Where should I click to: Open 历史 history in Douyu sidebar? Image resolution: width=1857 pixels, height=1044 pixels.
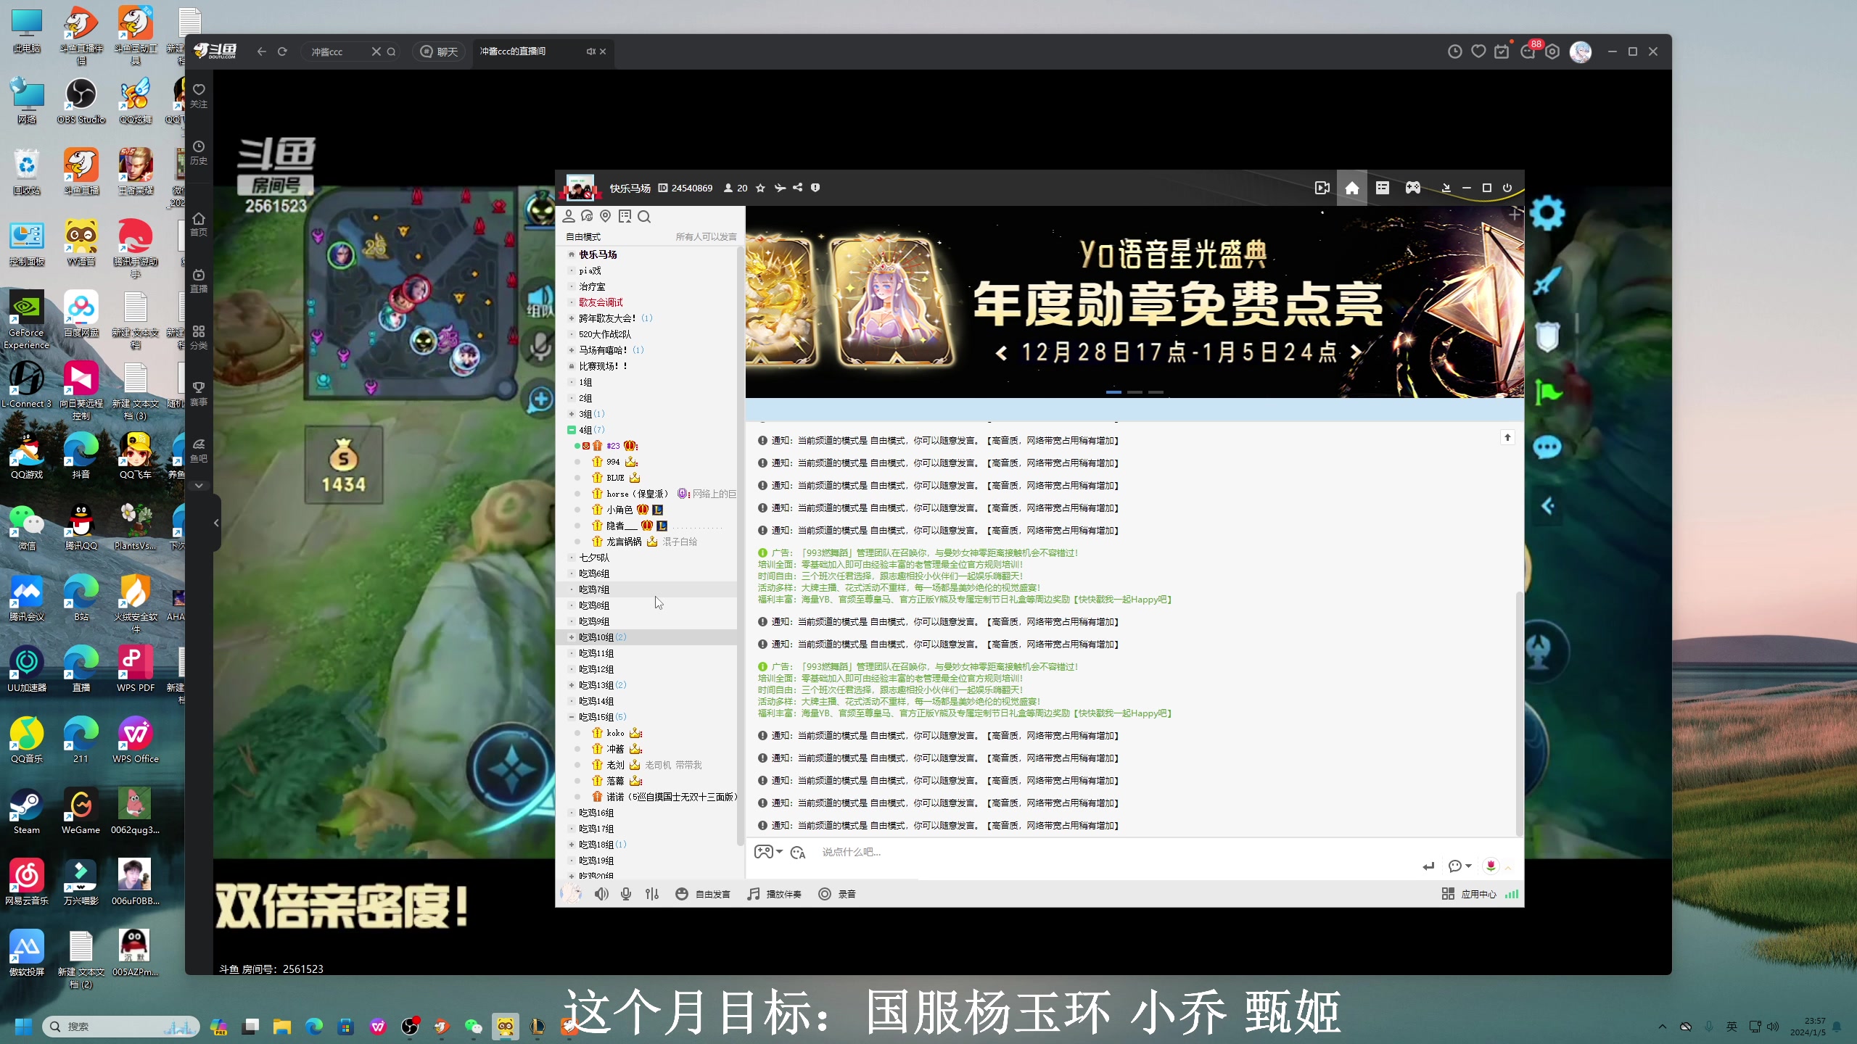tap(199, 152)
